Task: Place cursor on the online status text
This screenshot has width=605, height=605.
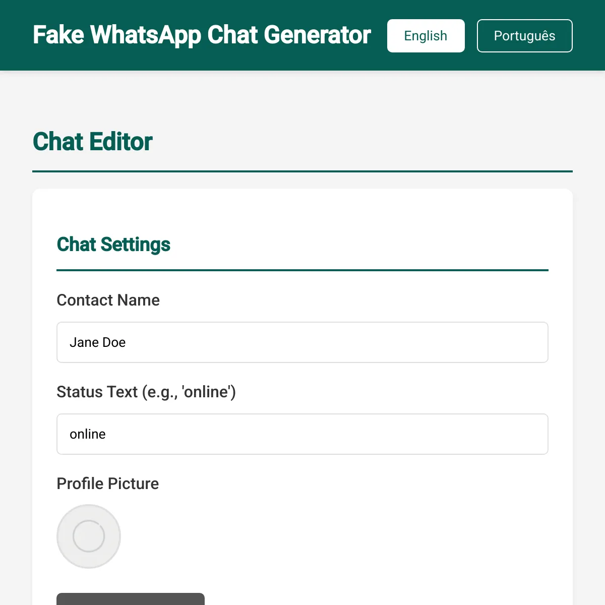Action: tap(88, 434)
